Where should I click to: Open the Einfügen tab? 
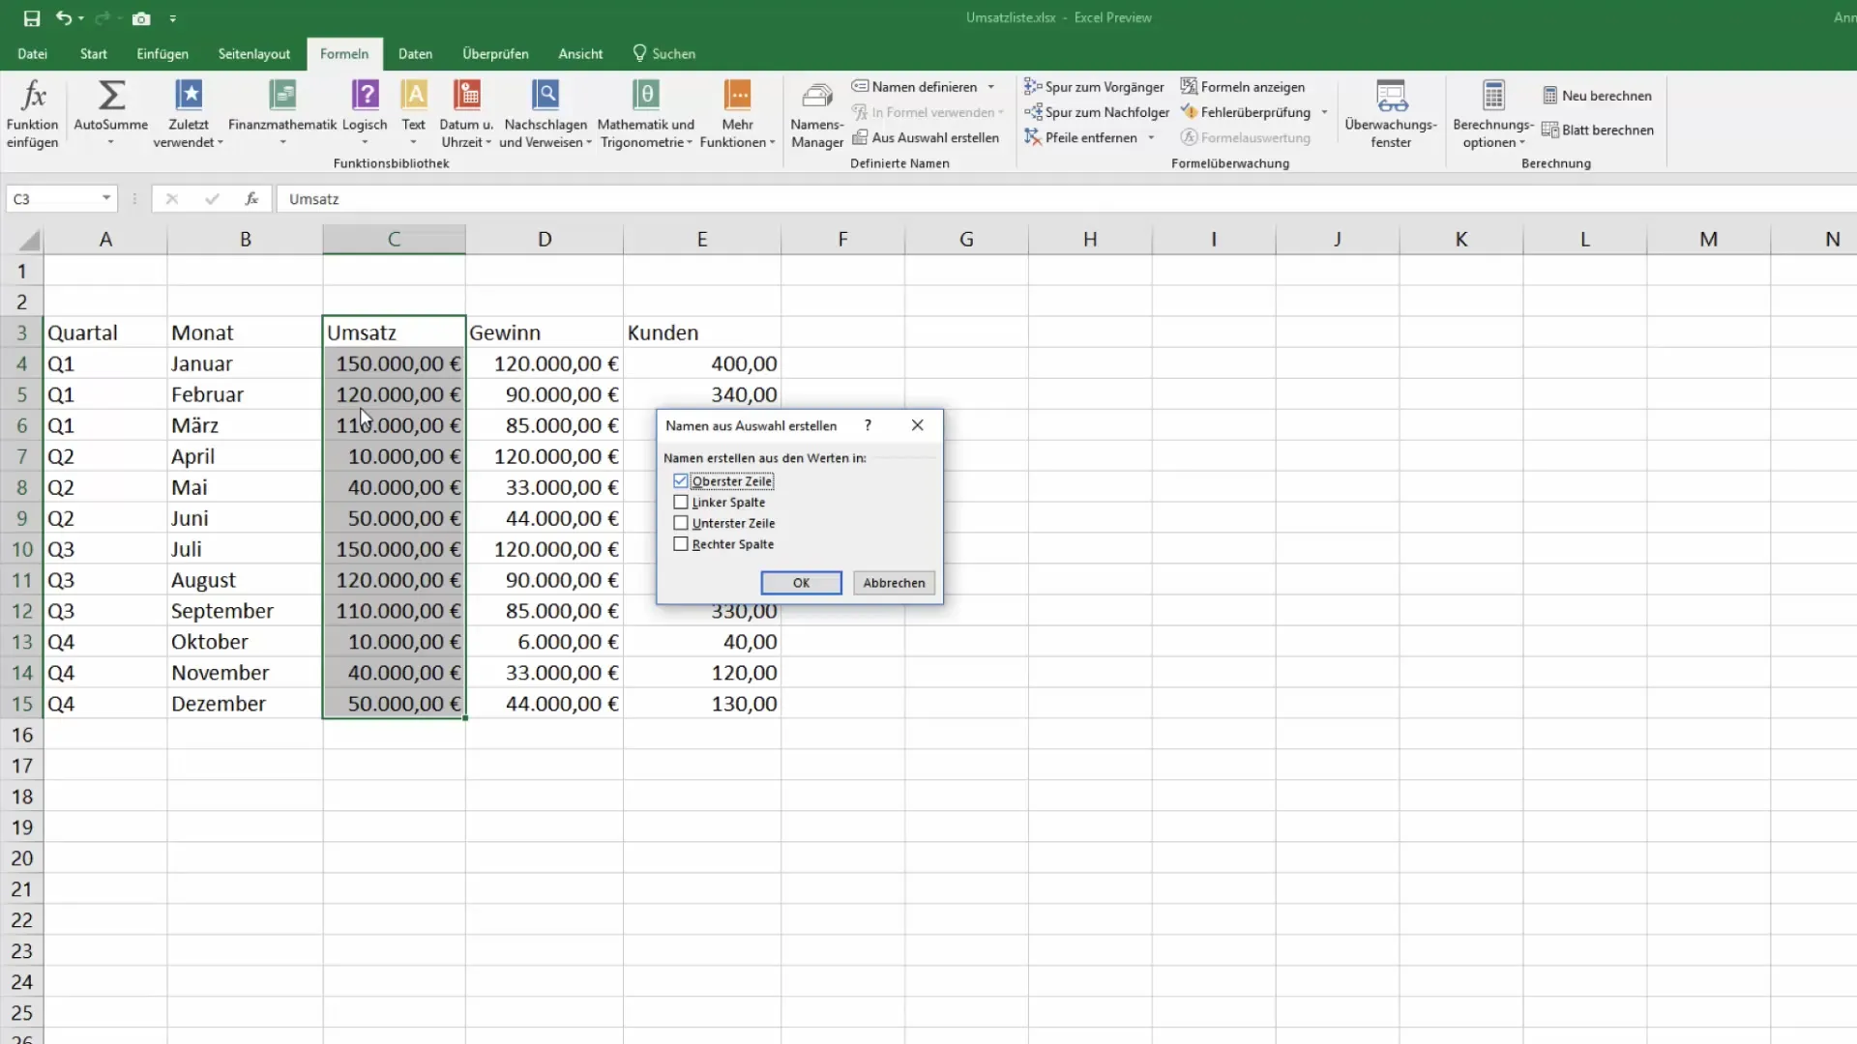coord(162,54)
